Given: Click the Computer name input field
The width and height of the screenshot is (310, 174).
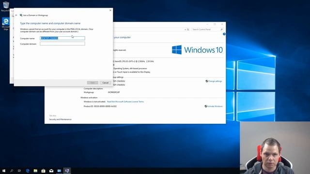Looking at the screenshot, I should (x=62, y=38).
